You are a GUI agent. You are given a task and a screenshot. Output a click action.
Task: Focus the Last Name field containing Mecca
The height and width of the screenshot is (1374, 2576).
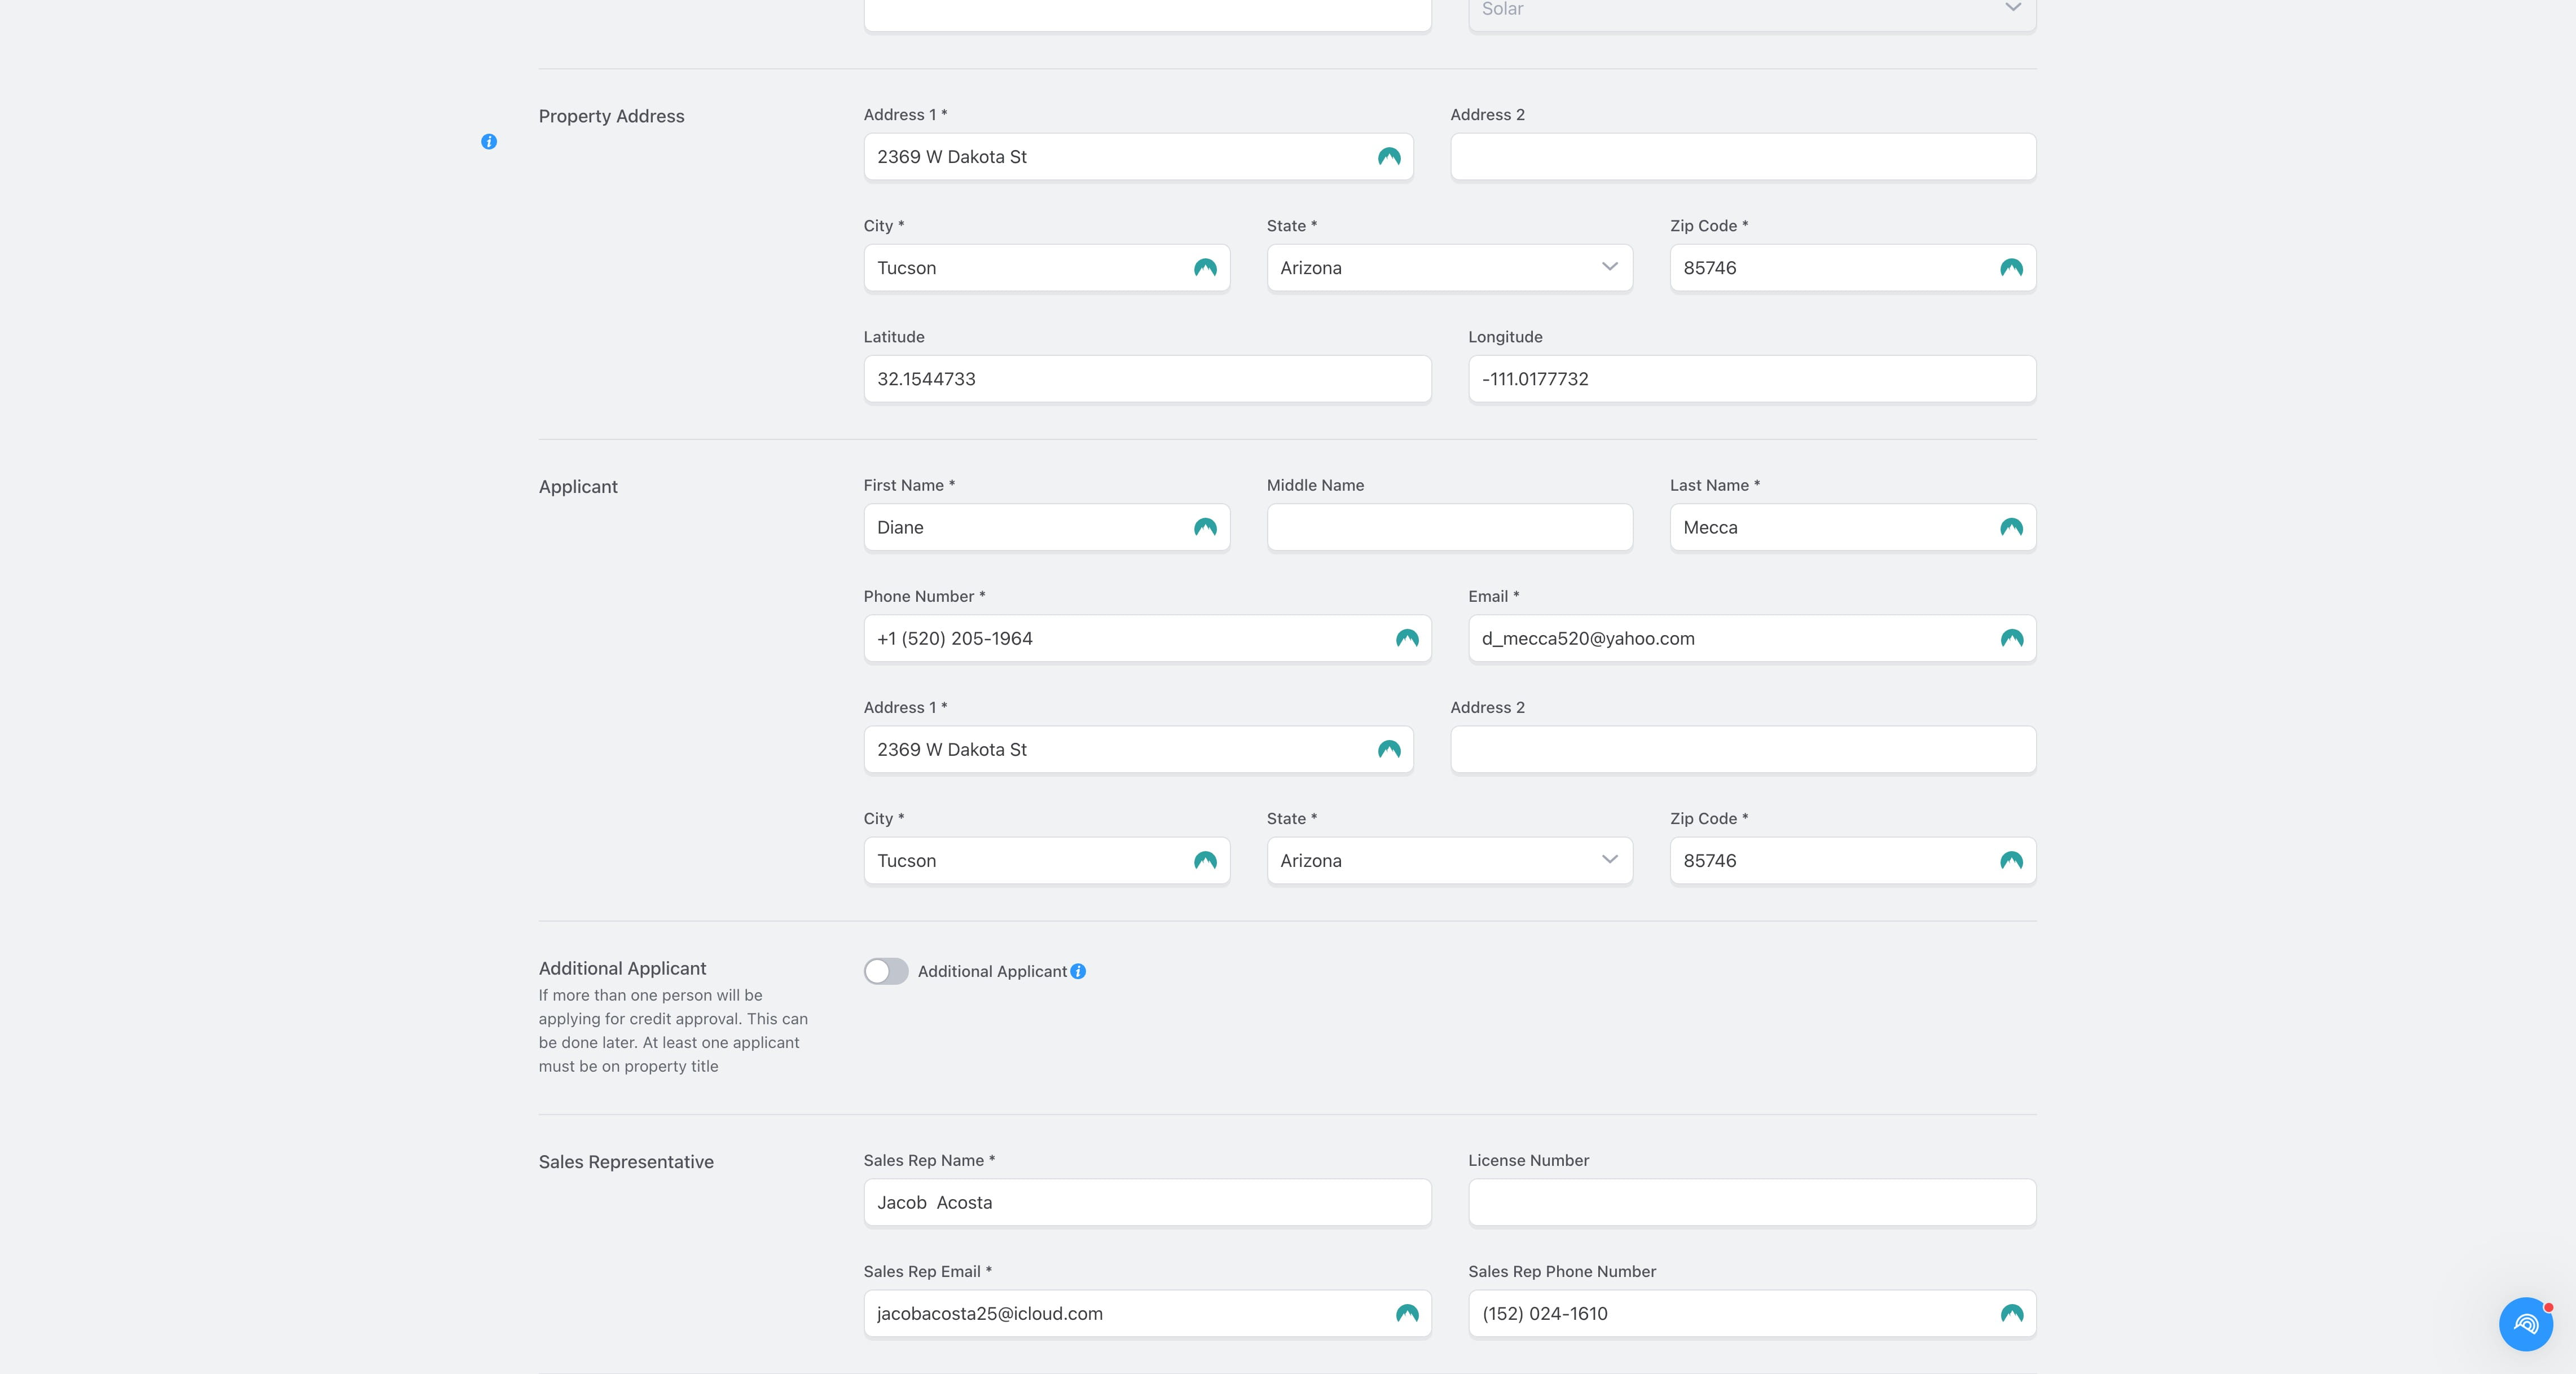click(x=1852, y=527)
